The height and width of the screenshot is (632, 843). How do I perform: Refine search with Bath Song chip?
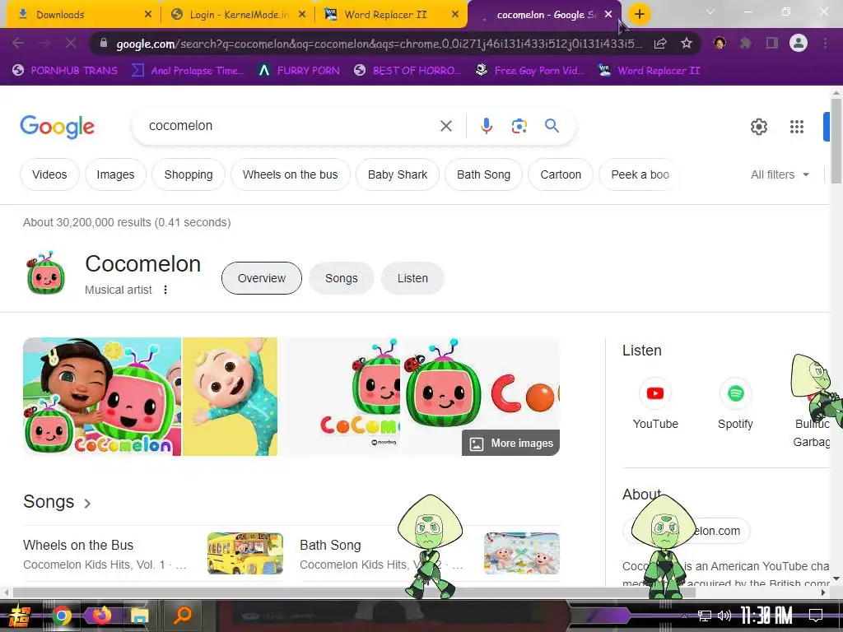pyautogui.click(x=483, y=174)
